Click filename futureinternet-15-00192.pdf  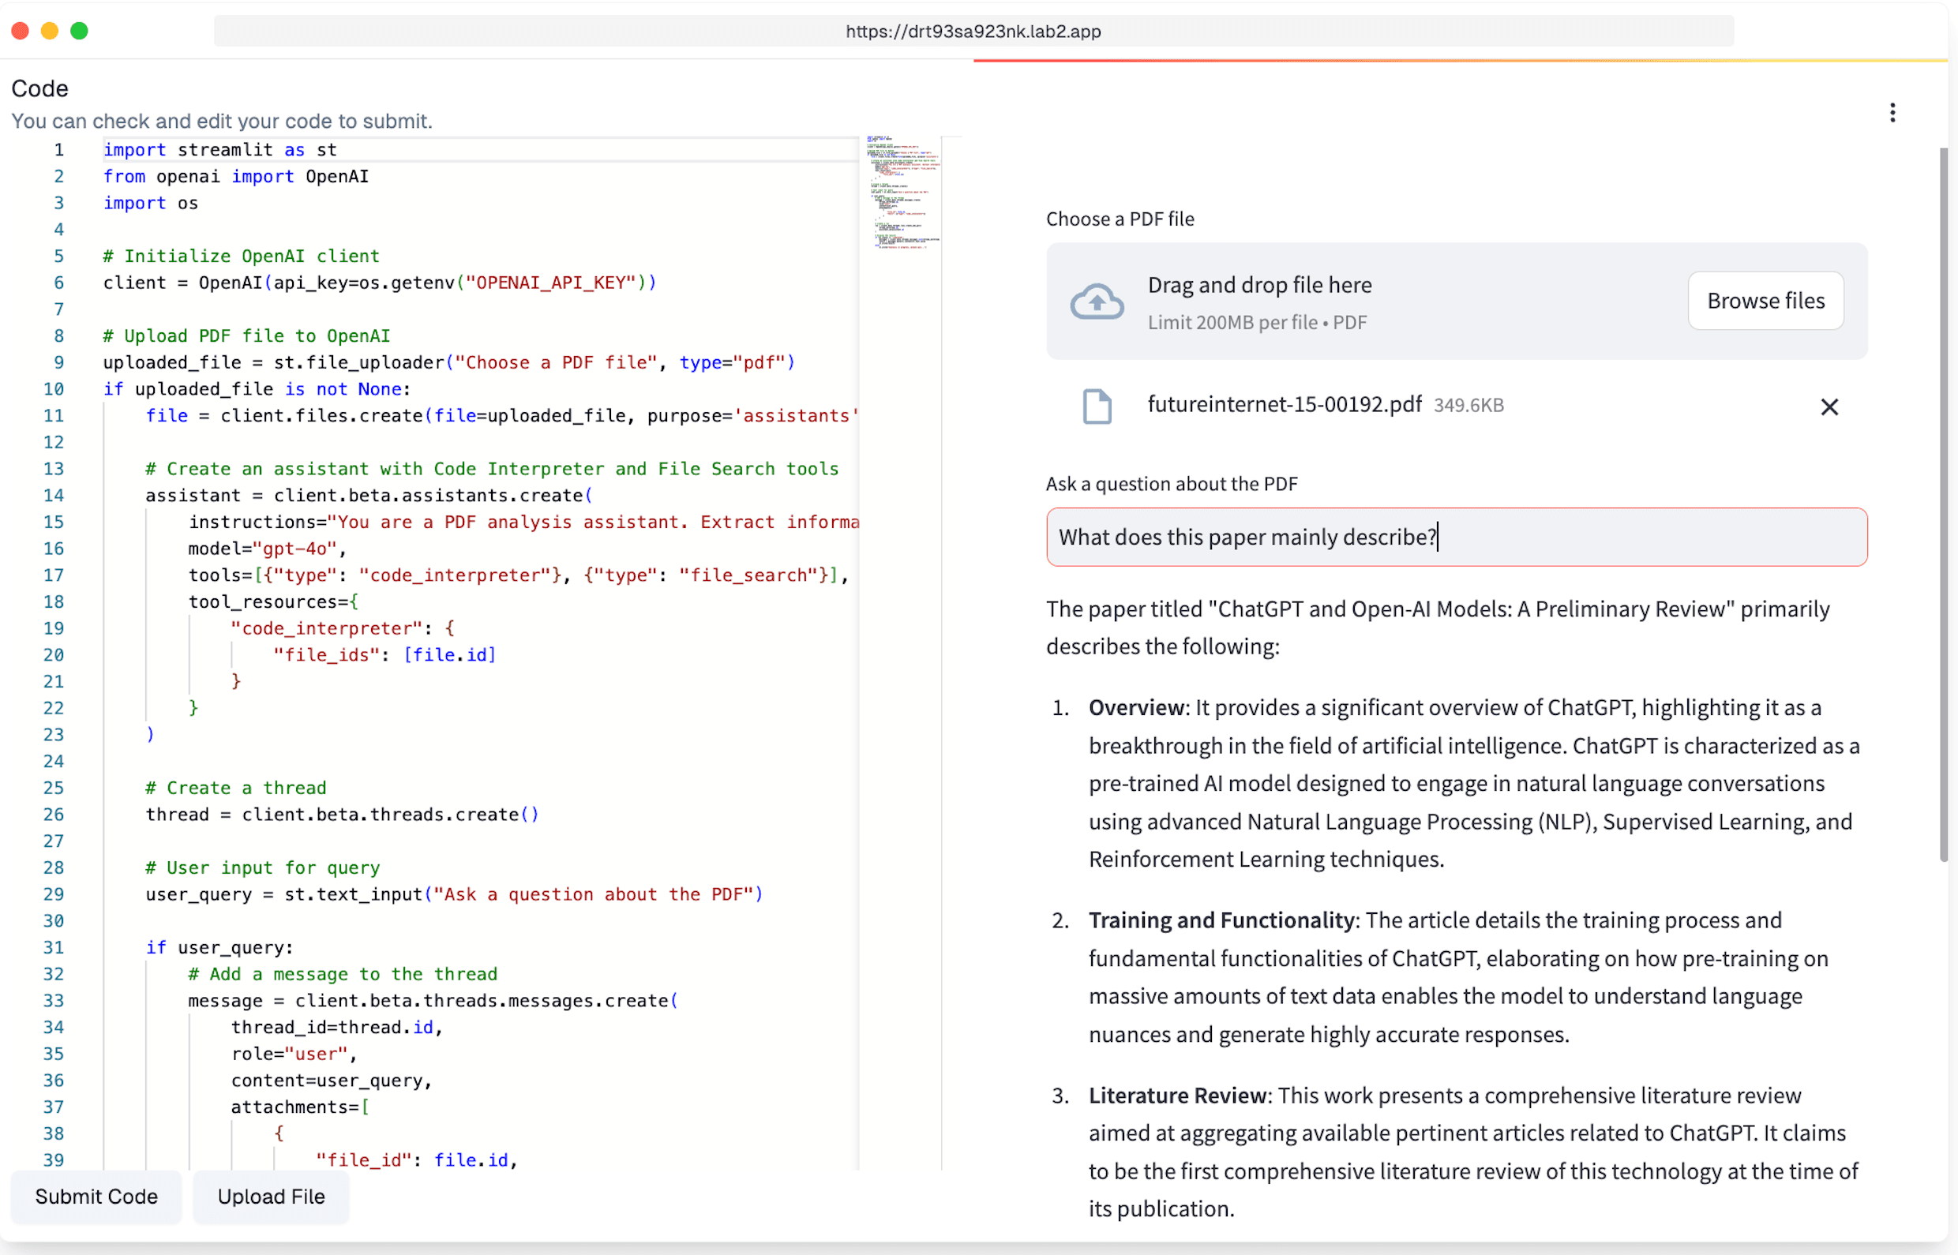pyautogui.click(x=1284, y=404)
